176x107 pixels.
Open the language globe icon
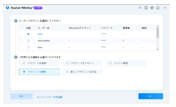click(x=152, y=8)
